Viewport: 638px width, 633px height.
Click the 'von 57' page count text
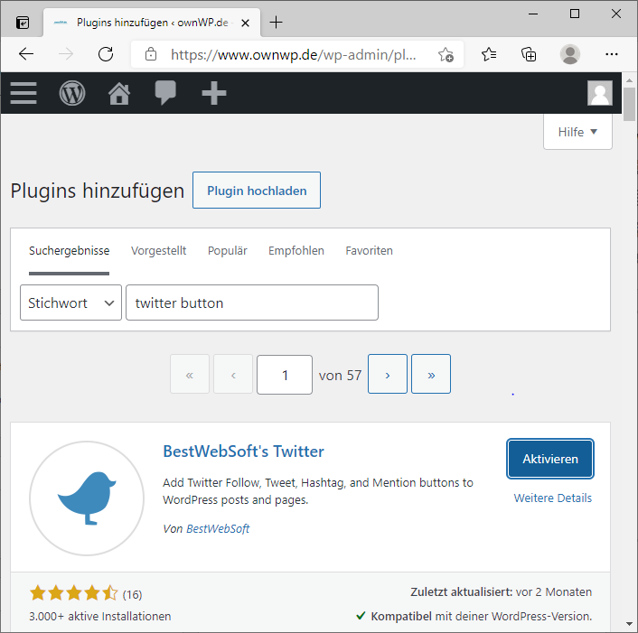tap(340, 375)
